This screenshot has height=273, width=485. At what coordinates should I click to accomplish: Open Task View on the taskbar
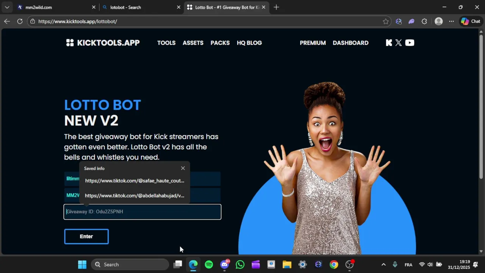[x=178, y=264]
